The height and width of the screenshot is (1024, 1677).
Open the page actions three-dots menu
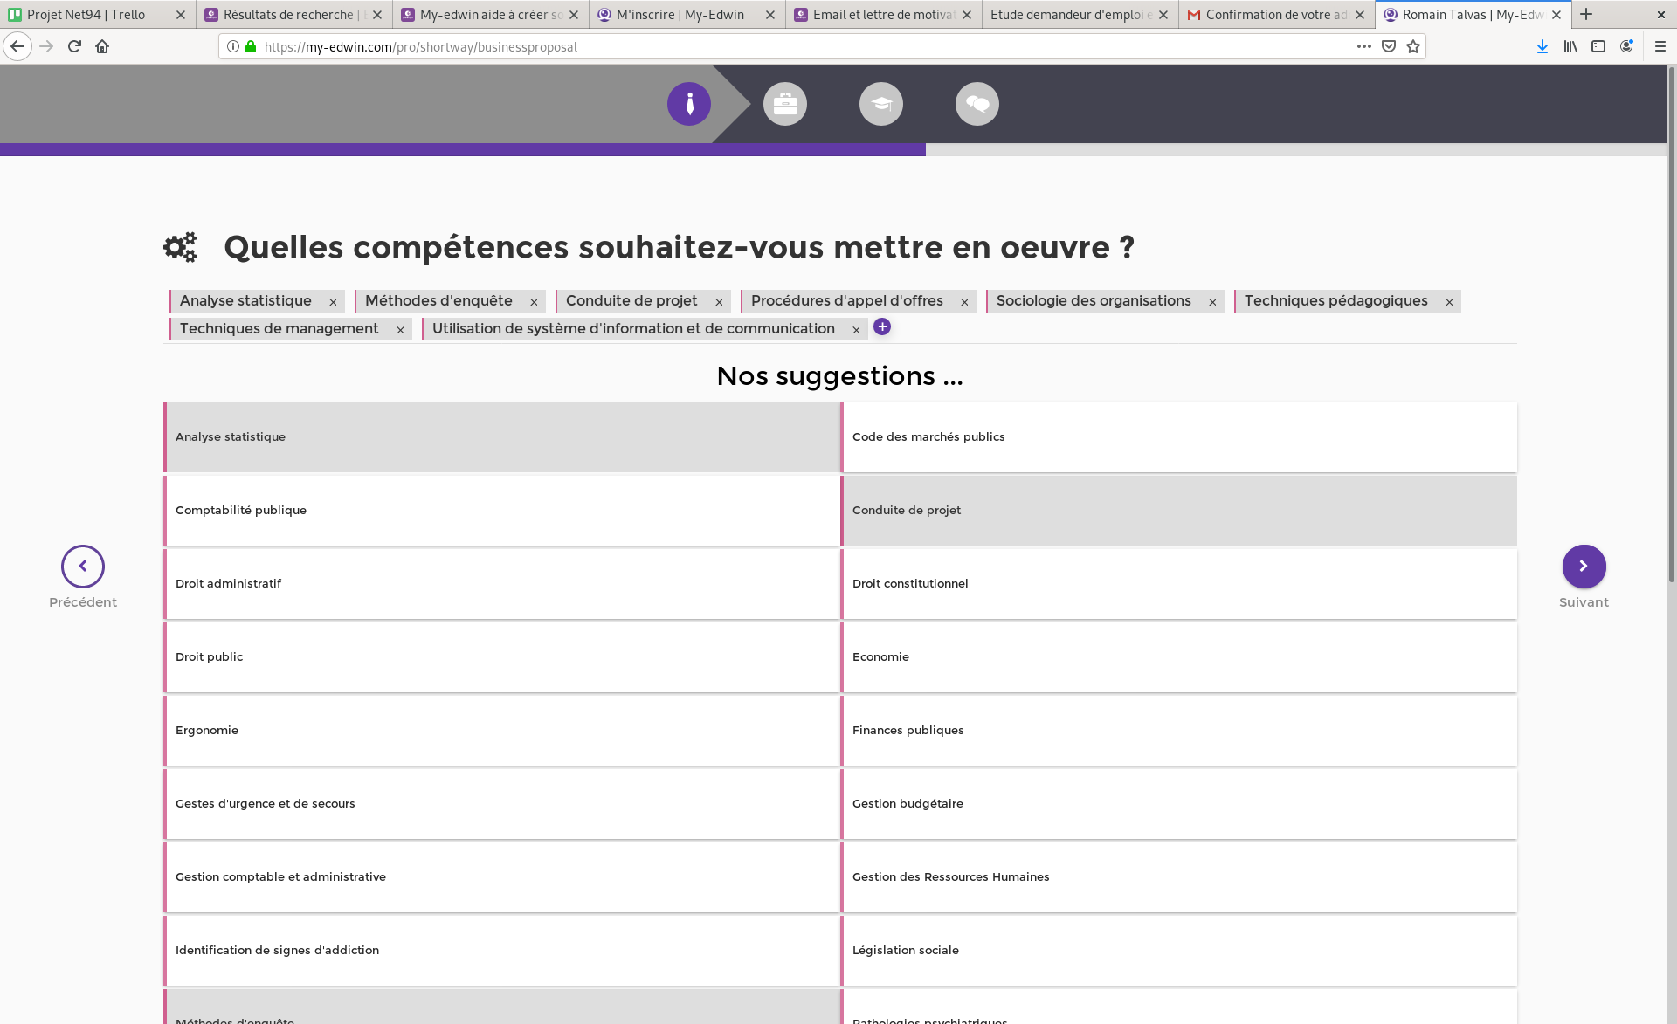tap(1363, 46)
